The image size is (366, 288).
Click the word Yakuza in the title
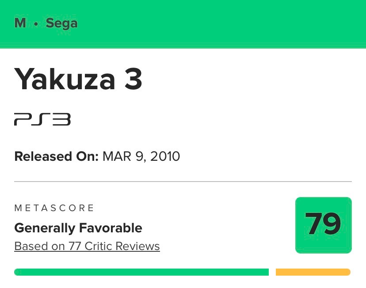(65, 80)
